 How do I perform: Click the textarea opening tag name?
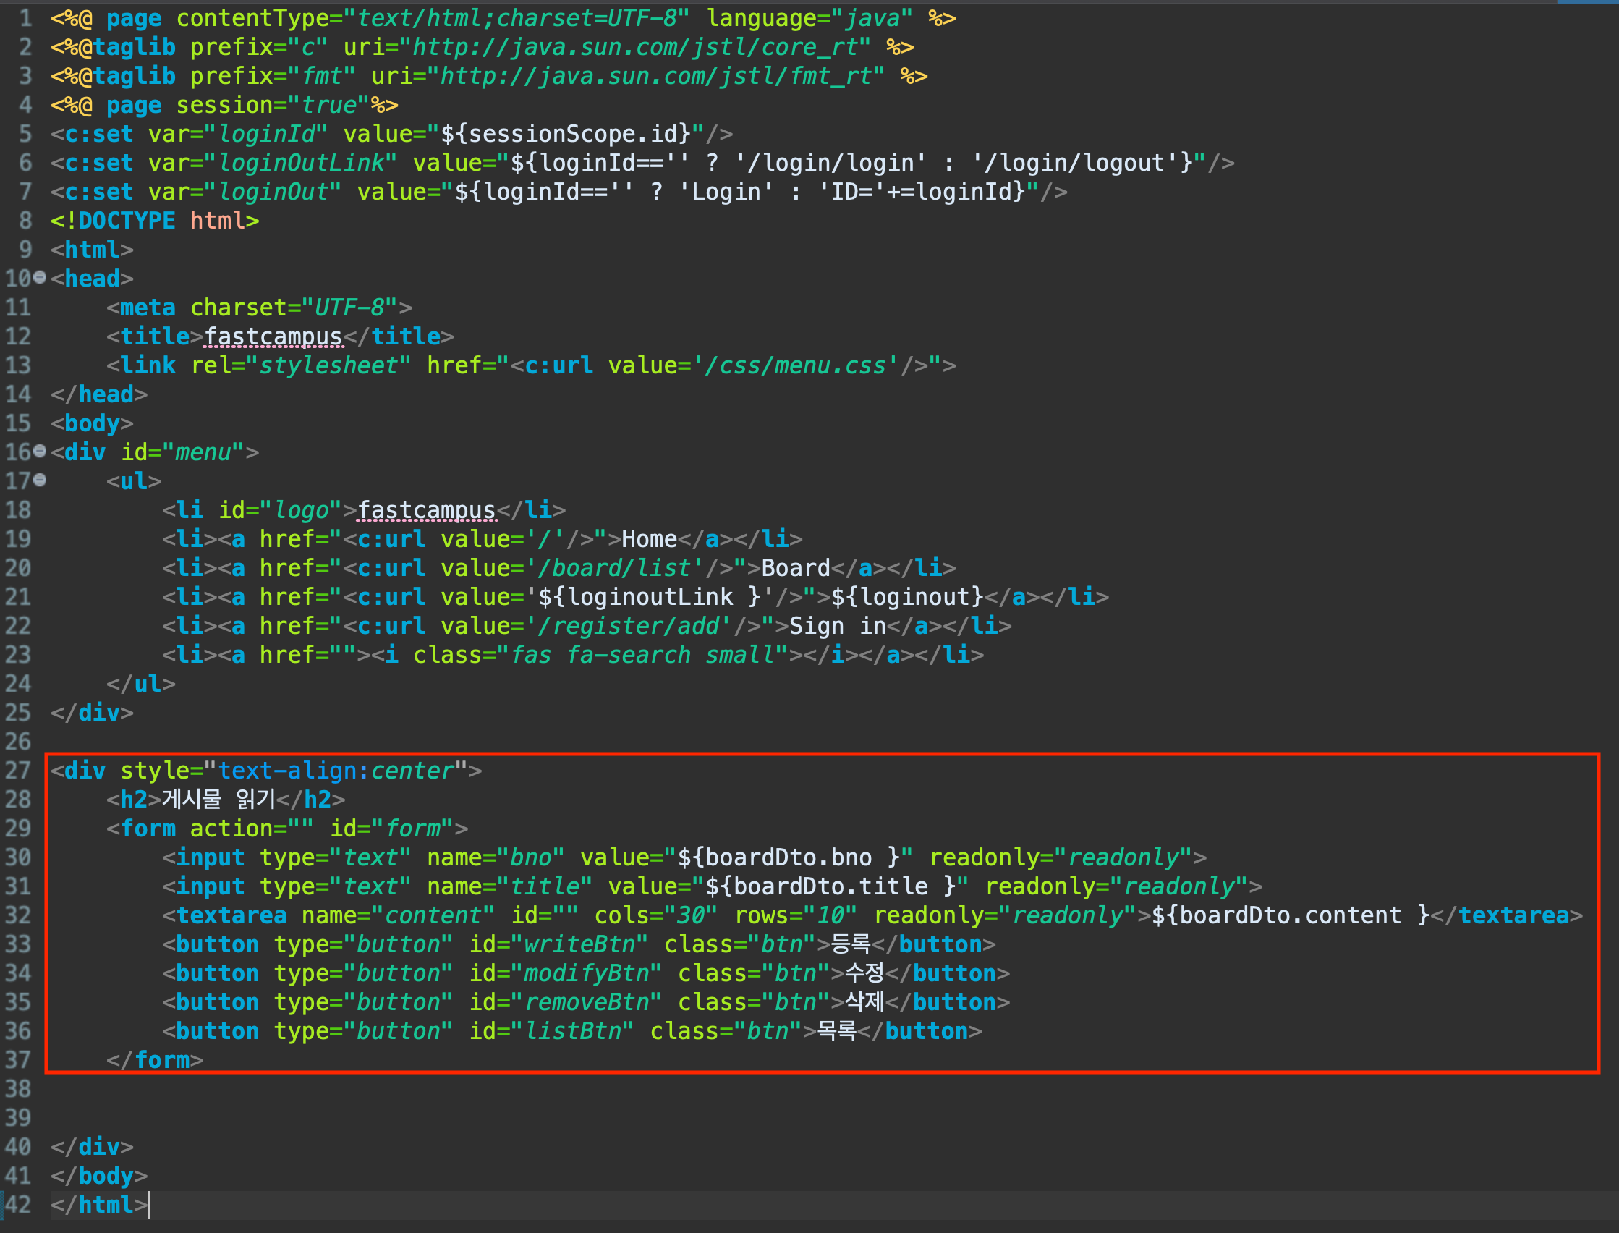(231, 915)
